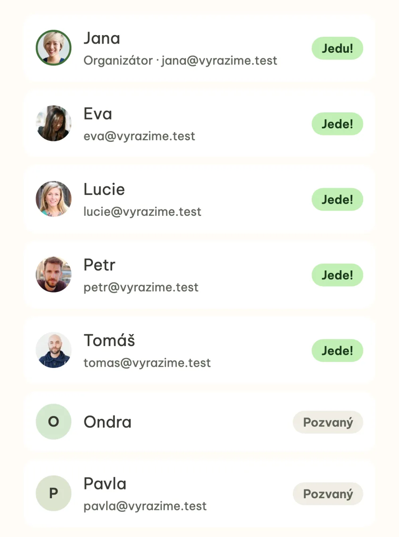Click Eva's Jede! status badge
The image size is (399, 537).
click(x=337, y=124)
